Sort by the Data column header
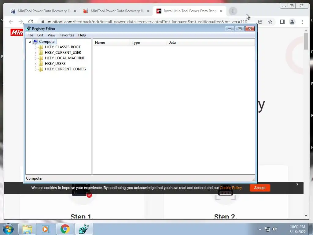Screen dimensions: 313x235 tap(211, 43)
